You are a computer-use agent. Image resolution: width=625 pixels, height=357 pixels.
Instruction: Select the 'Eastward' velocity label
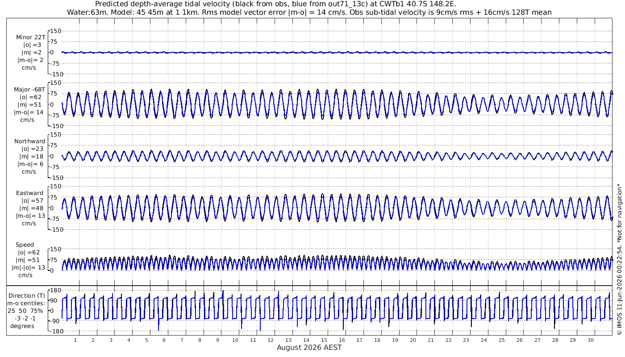coord(29,193)
